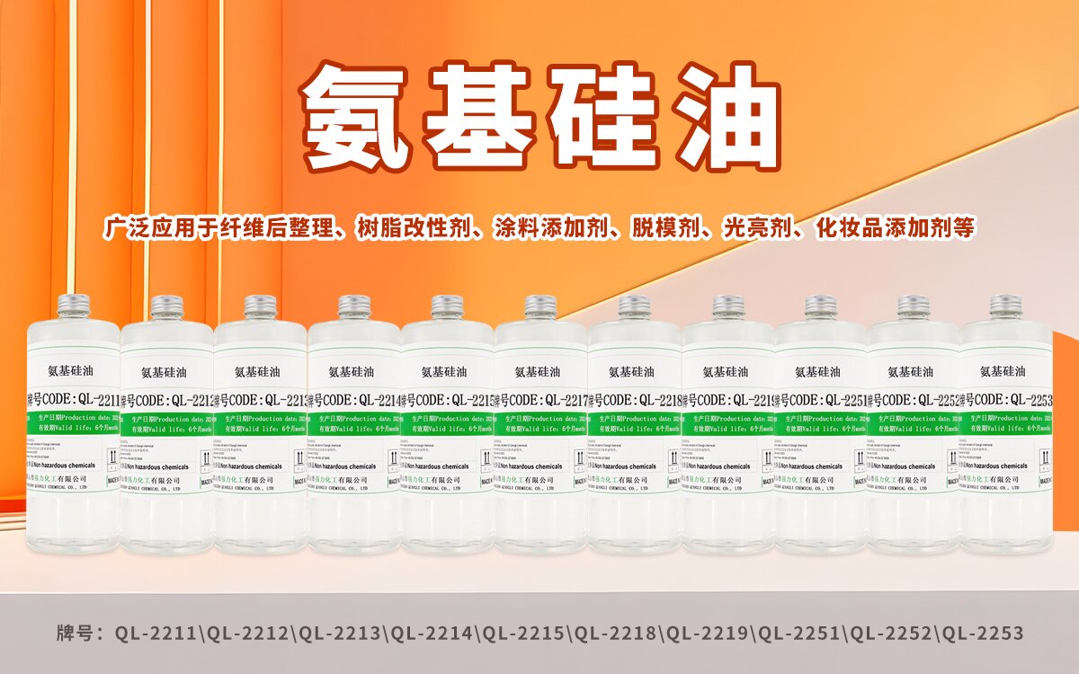The width and height of the screenshot is (1079, 674).
Task: Click QL-2211 in the bottom 牌号 list
Action: coord(158,634)
